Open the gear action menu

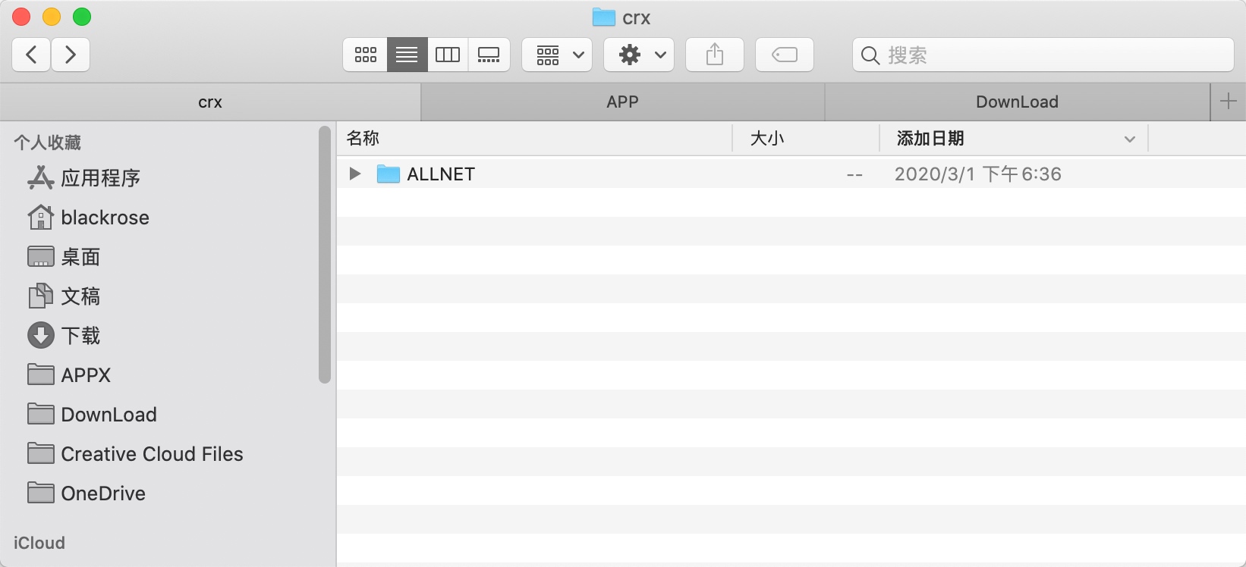639,55
